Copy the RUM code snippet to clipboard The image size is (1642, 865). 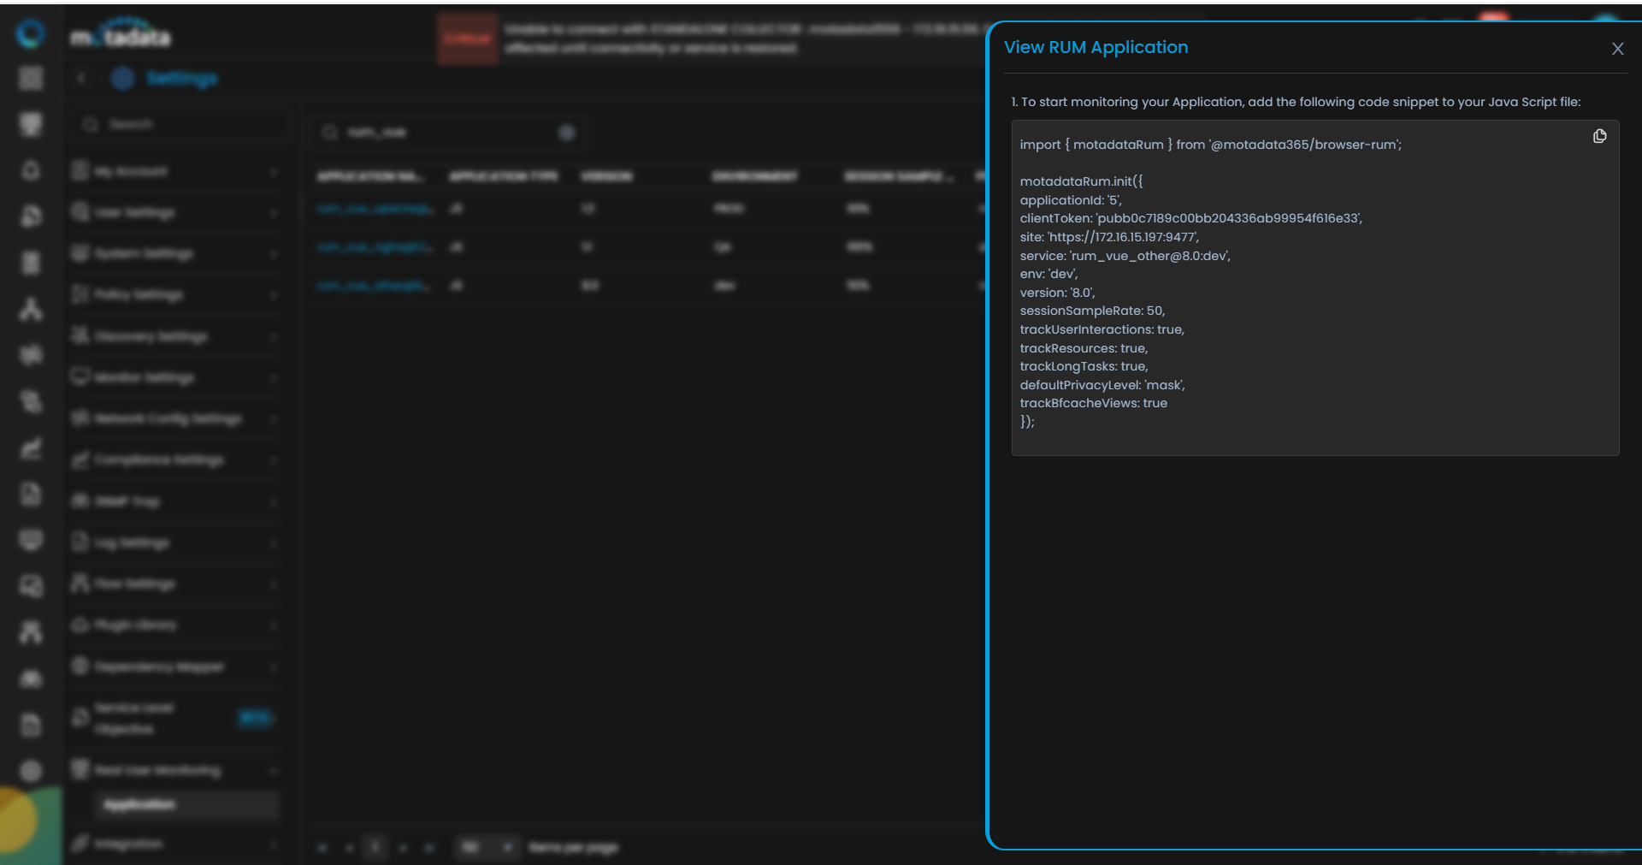tap(1599, 137)
